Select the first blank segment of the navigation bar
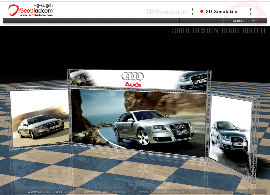Screen dimensions: 270x195 25,21
